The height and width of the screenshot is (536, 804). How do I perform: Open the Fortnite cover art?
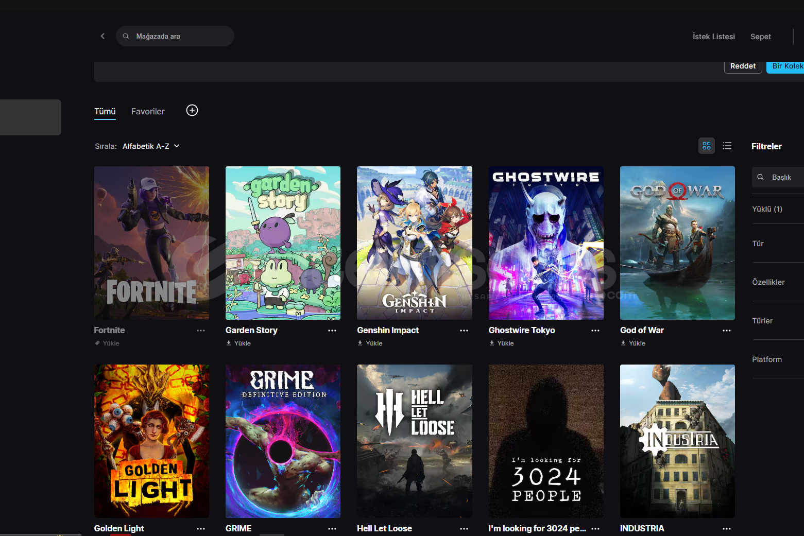pos(151,243)
